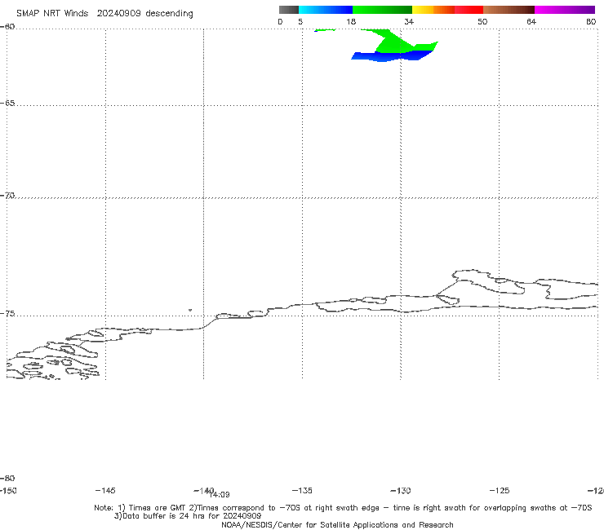Click the -135 longitude axis label
604x530 pixels.
(x=302, y=490)
